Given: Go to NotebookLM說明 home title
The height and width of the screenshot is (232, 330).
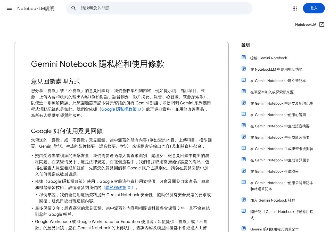Looking at the screenshot, I should pos(36,8).
